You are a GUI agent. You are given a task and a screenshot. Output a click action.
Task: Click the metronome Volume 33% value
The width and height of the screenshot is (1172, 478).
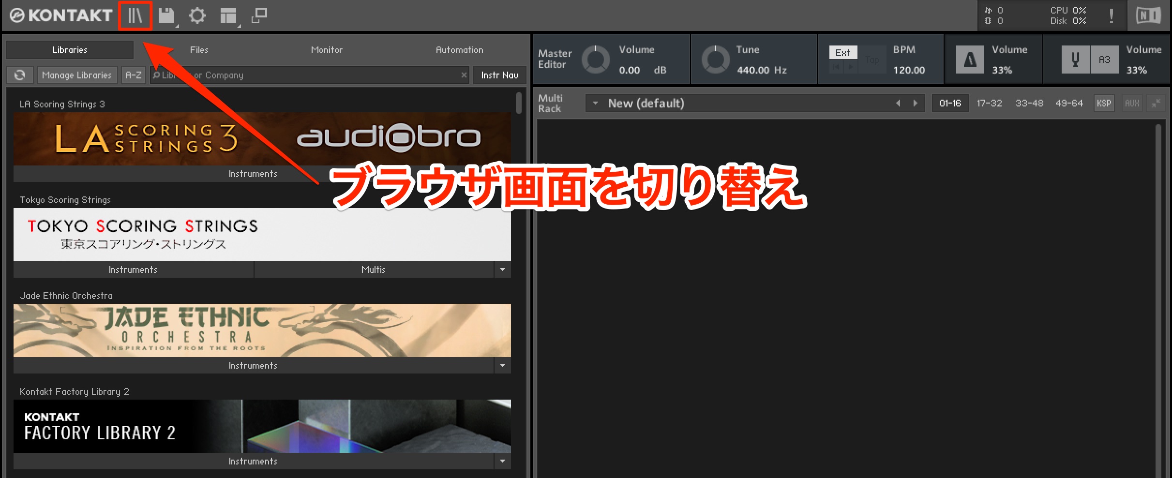point(1002,70)
